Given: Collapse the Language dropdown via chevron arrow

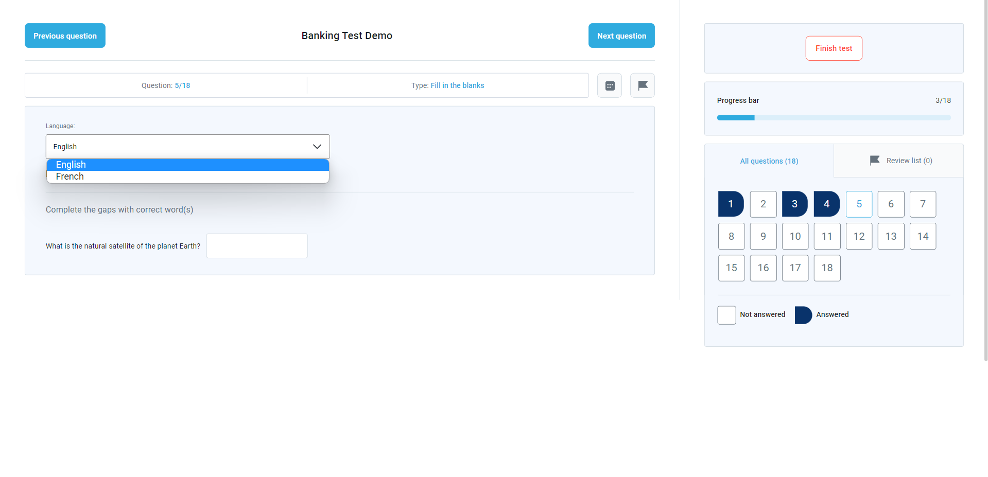Looking at the screenshot, I should tap(317, 147).
